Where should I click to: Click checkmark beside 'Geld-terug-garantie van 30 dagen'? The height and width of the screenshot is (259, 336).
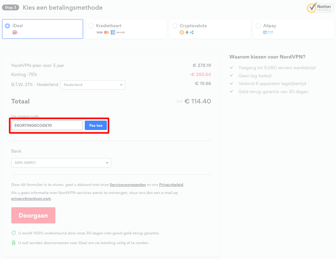231,92
